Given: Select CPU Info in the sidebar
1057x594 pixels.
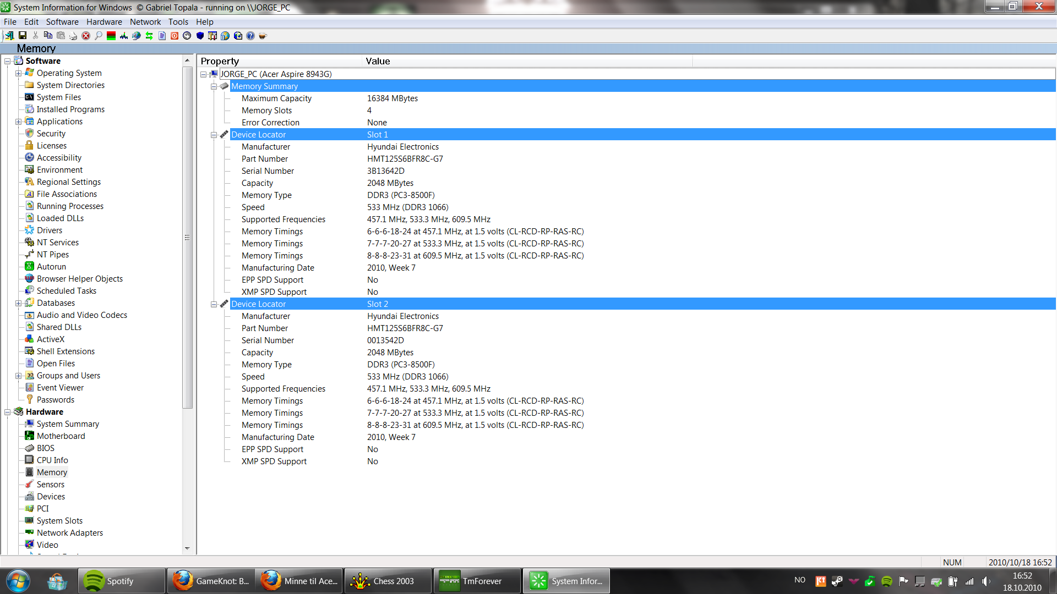Looking at the screenshot, I should point(52,460).
